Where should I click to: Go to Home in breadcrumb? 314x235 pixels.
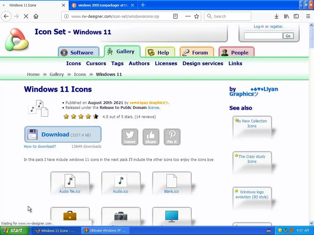click(x=33, y=74)
